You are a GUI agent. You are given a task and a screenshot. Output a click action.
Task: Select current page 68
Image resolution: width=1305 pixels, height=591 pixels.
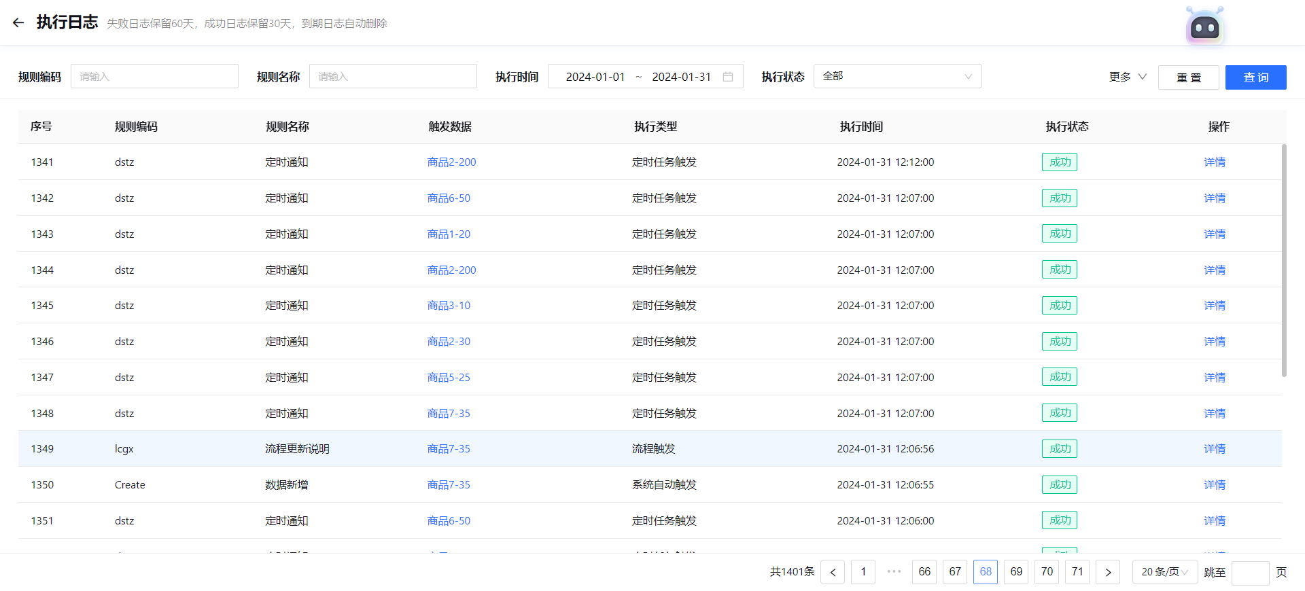click(x=986, y=572)
